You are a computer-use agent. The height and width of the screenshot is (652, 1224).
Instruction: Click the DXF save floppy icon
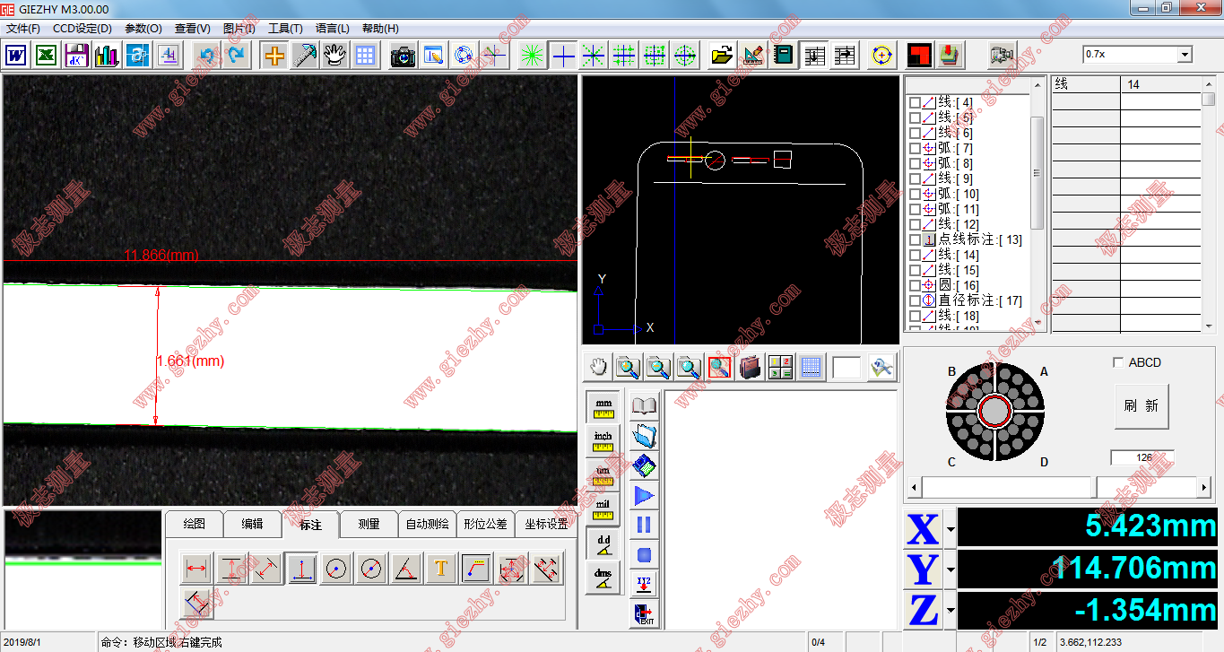tap(77, 56)
